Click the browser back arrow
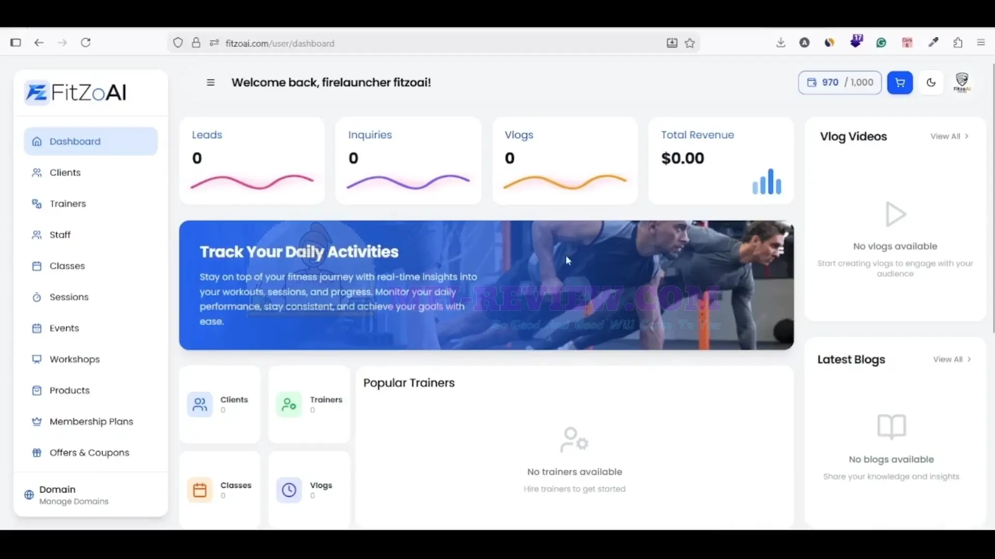The image size is (995, 559). (39, 43)
